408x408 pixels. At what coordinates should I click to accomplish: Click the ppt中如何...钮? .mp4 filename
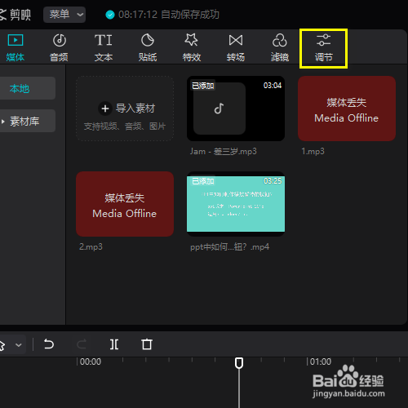click(x=230, y=247)
